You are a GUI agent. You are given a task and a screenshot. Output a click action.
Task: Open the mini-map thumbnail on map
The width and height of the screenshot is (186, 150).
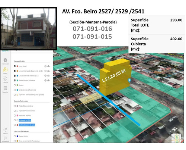(x=176, y=138)
